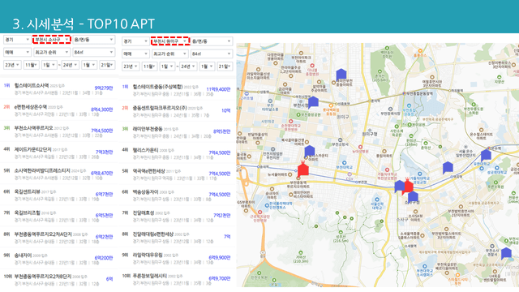
Task: Open 경기 province dropdown in 원미구 filter panel
Action: (135, 41)
